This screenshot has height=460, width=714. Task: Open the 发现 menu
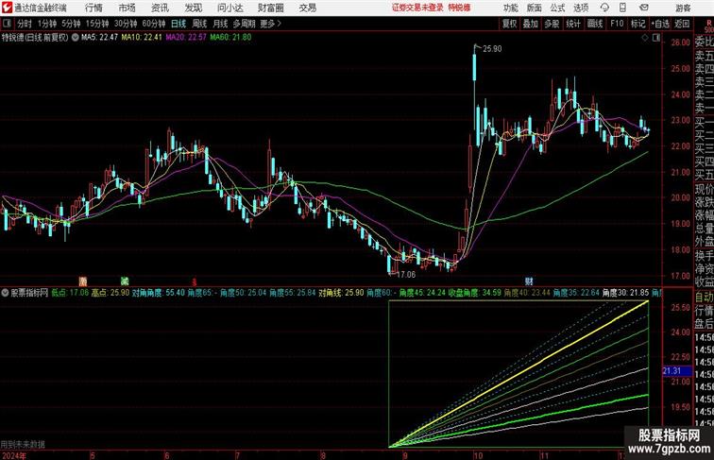tap(193, 8)
